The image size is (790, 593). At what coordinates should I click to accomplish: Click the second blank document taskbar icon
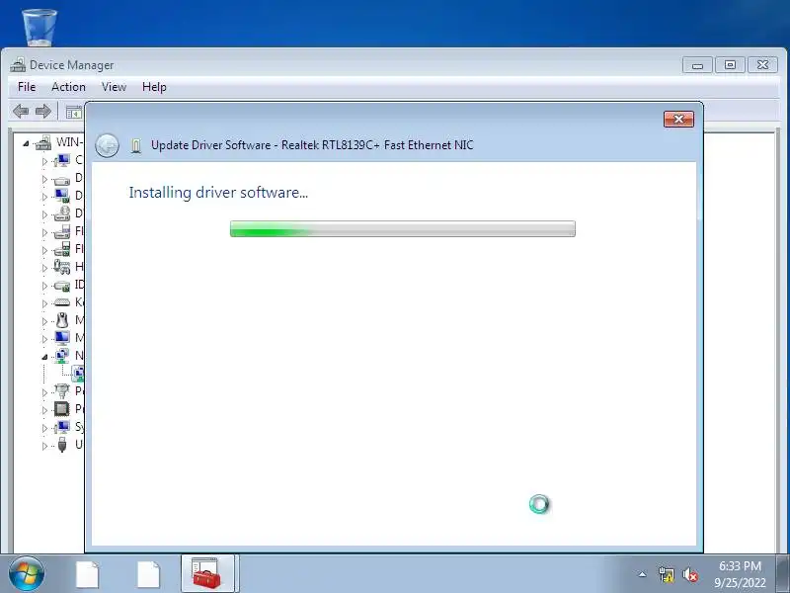point(148,574)
